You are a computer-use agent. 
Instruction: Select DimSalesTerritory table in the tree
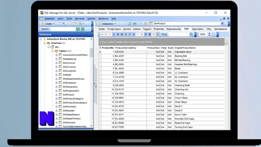72,119
